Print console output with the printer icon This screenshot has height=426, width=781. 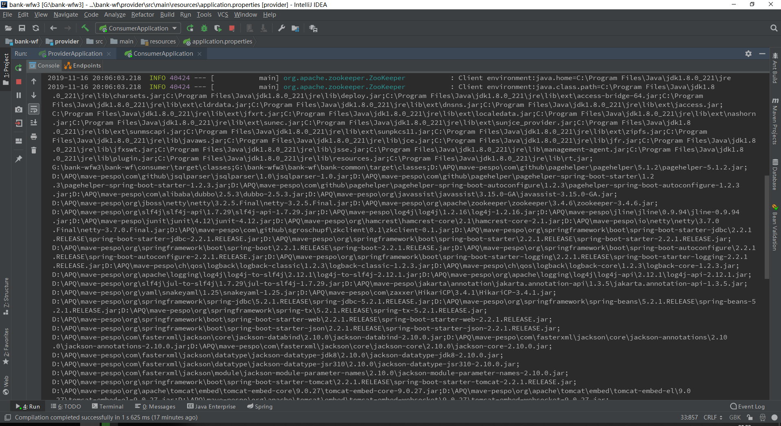pos(34,136)
